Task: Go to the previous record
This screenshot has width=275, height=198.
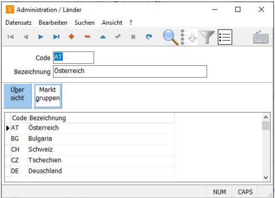Action: pyautogui.click(x=26, y=37)
